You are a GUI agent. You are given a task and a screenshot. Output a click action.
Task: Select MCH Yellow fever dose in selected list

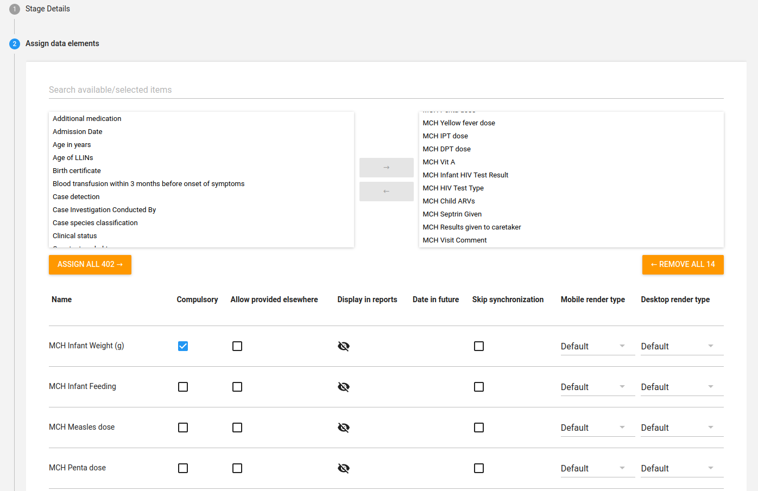pos(571,123)
